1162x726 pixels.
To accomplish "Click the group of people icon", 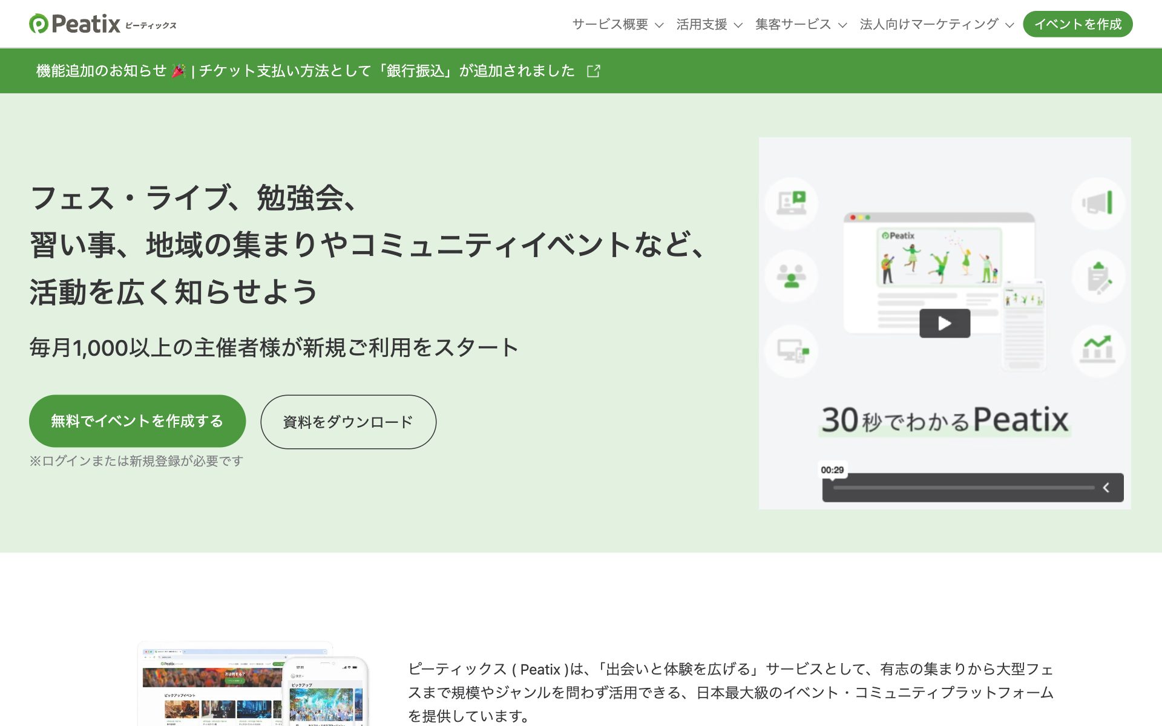I will pyautogui.click(x=792, y=276).
